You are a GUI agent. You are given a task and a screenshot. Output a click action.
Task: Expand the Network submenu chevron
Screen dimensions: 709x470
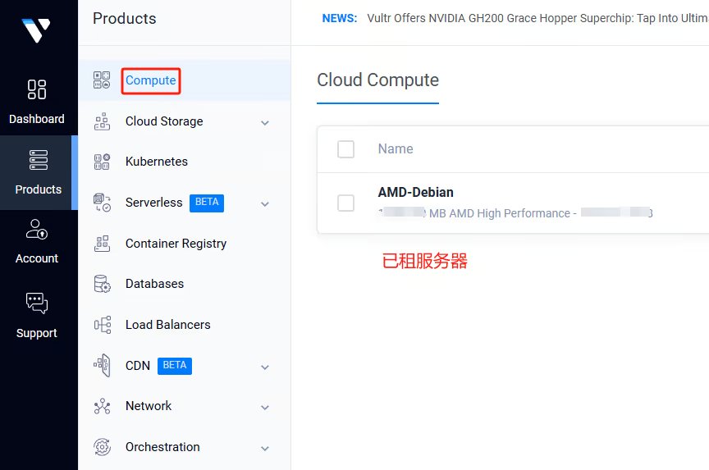tap(265, 407)
